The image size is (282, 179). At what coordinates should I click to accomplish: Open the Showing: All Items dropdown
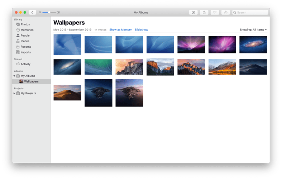[253, 30]
